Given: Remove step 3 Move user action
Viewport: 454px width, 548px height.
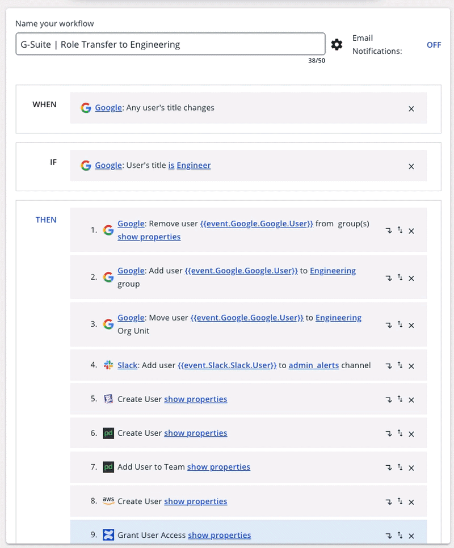Looking at the screenshot, I should click(411, 326).
